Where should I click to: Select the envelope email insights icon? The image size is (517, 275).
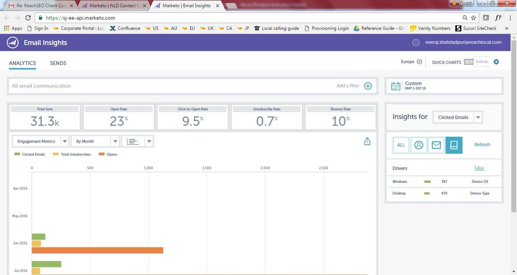pyautogui.click(x=436, y=145)
